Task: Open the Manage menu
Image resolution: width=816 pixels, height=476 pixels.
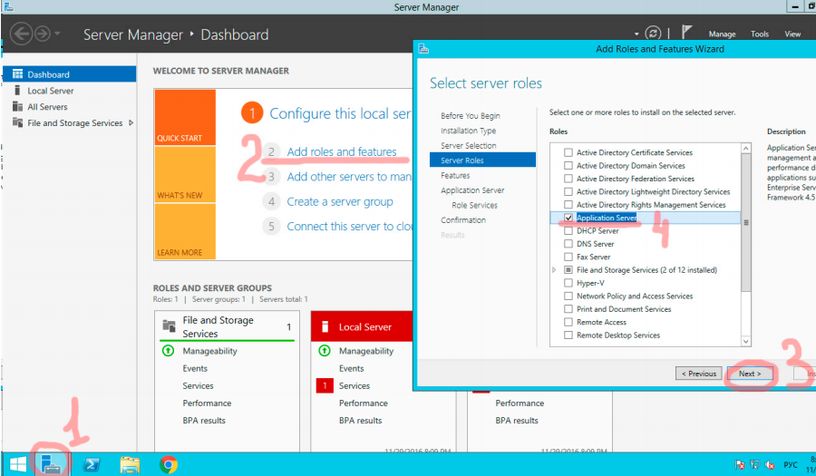Action: click(x=722, y=34)
